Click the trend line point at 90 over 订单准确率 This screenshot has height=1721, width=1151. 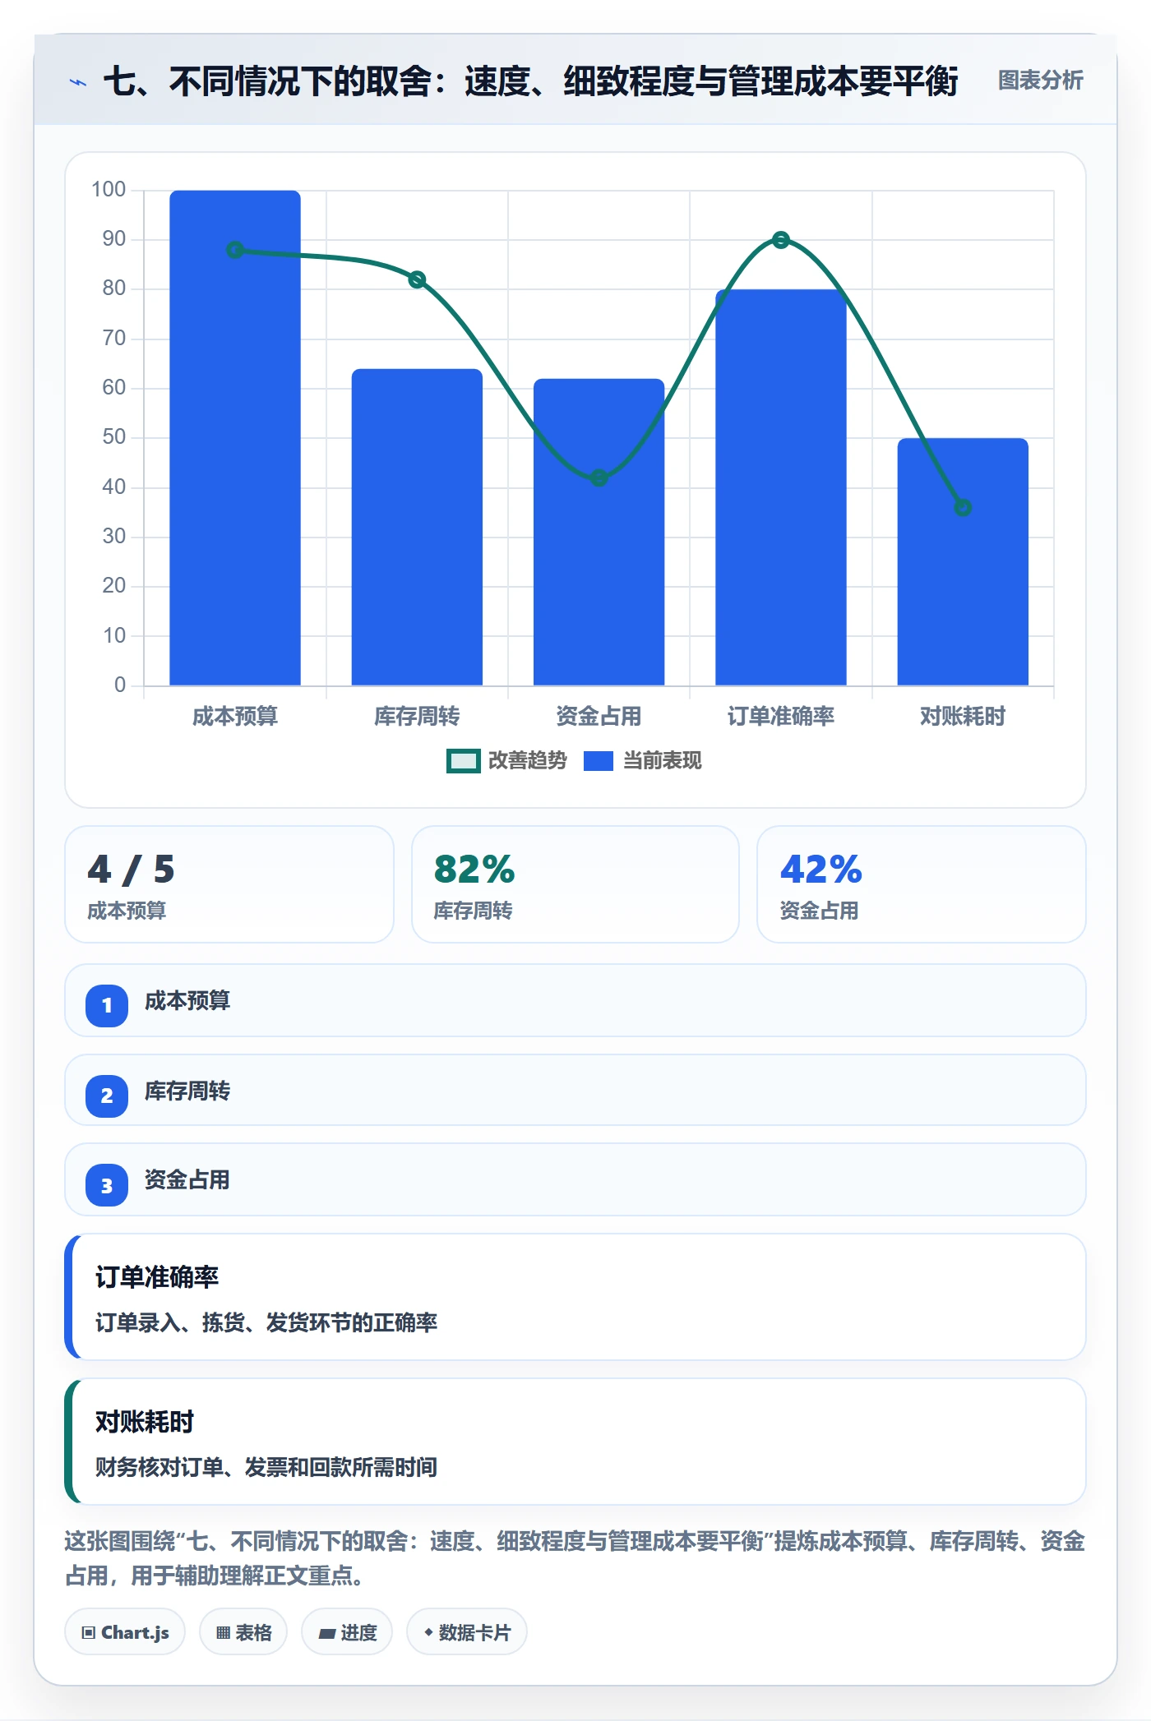point(781,240)
